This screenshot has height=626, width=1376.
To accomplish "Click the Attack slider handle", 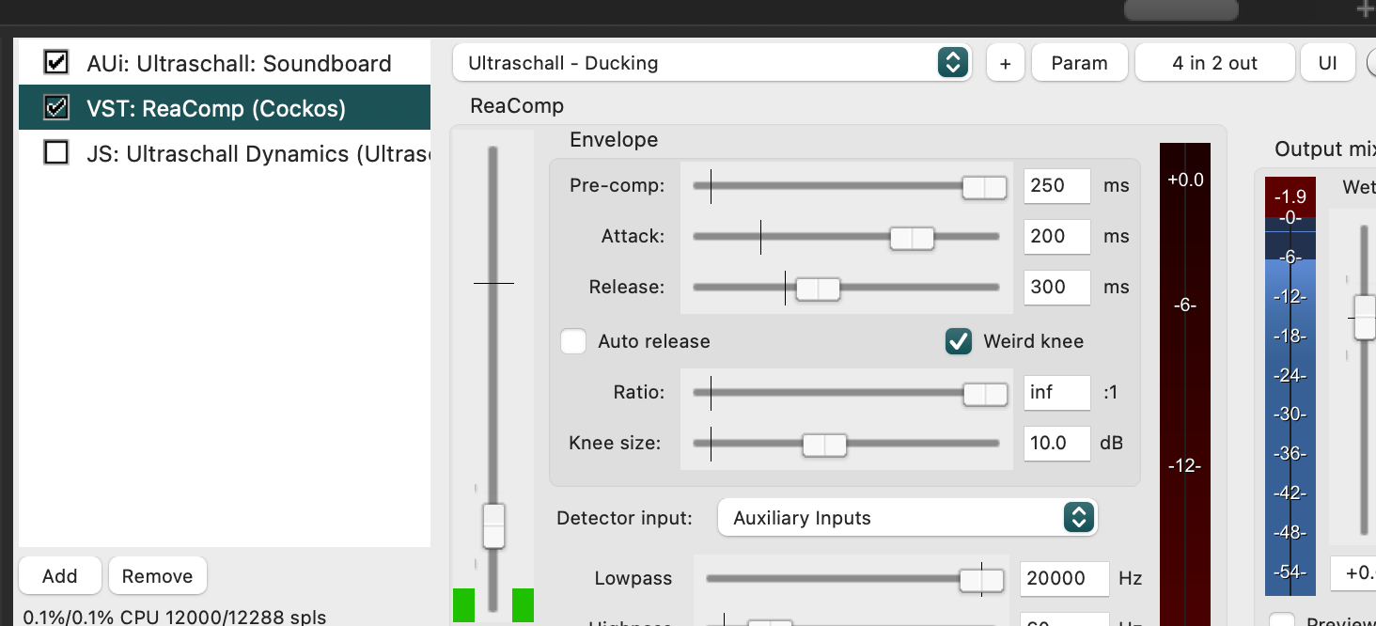I will (x=912, y=238).
